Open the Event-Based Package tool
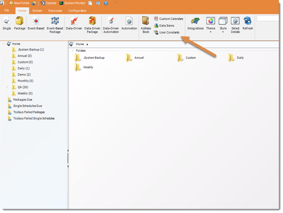The width and height of the screenshot is (283, 213). point(55,25)
